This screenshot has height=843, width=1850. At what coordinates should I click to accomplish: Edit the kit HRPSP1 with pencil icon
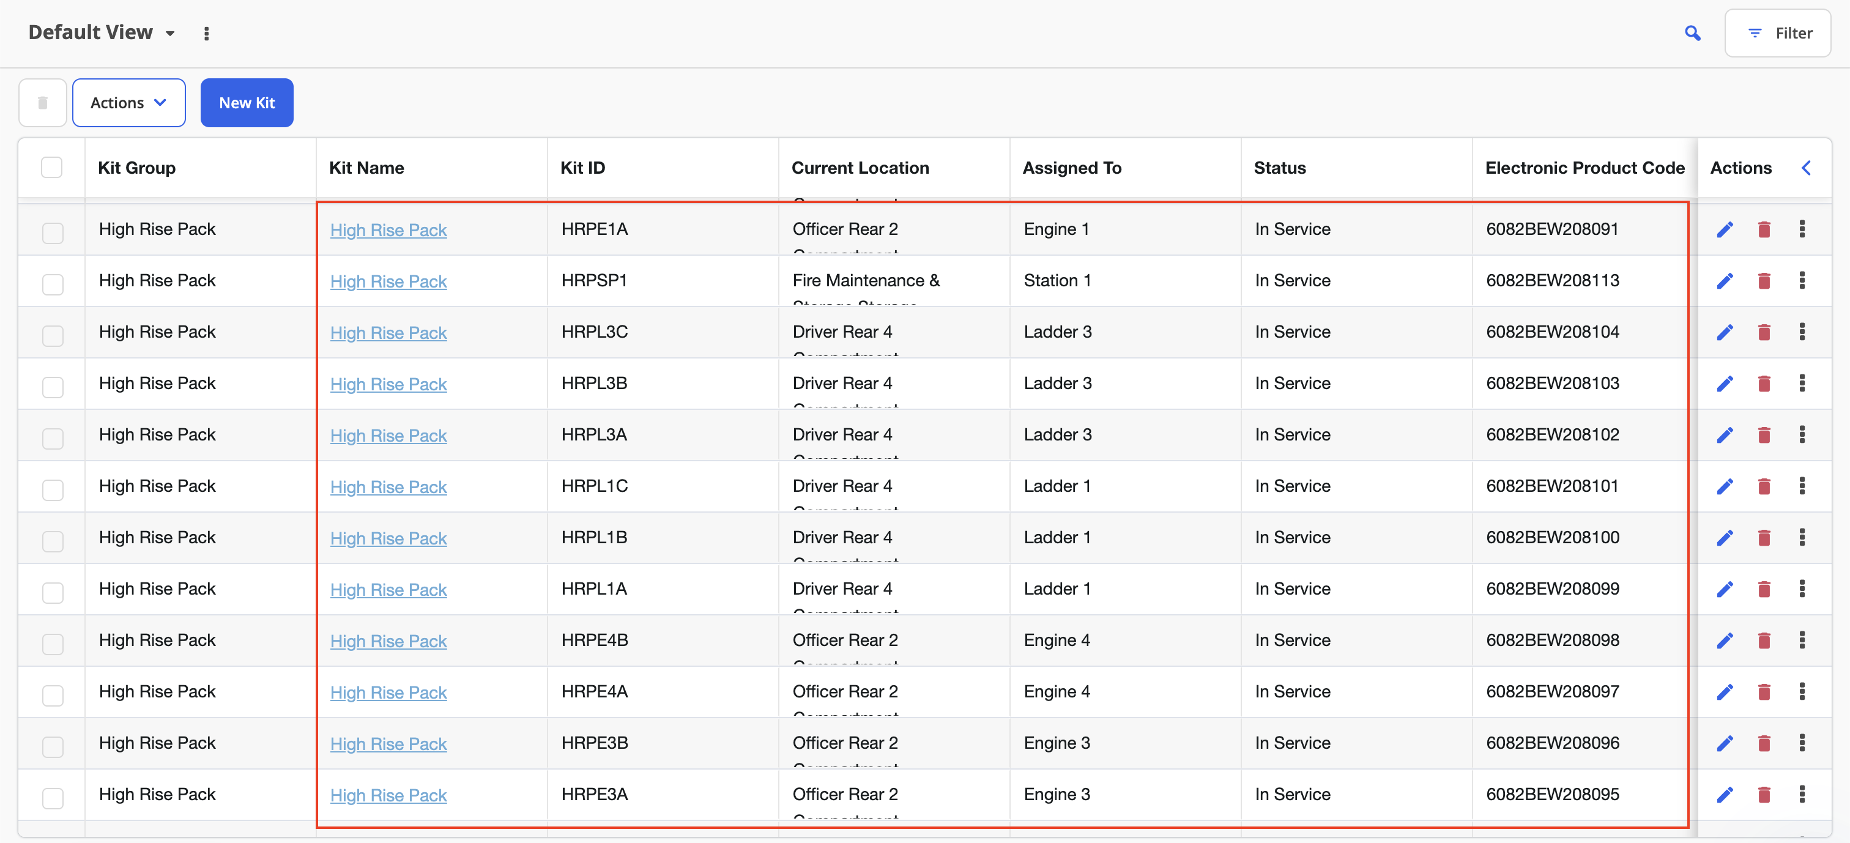click(1725, 281)
